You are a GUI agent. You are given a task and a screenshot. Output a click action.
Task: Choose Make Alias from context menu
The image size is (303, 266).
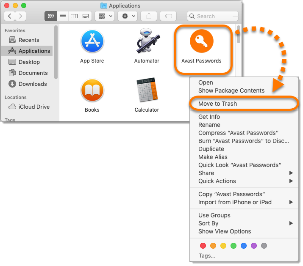(x=244, y=157)
